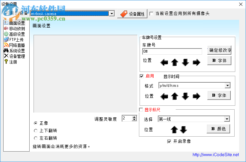Image resolution: width=246 pixels, height=162 pixels.
Task: Open the iCodeSite.net link
Action: [216, 155]
